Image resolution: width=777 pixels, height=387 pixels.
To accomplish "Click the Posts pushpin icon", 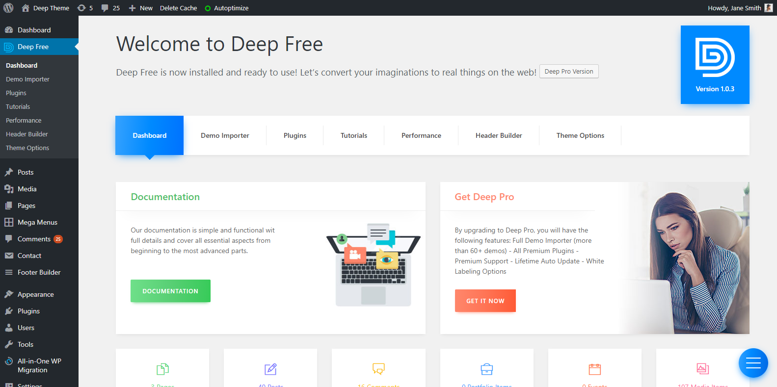I will (x=9, y=172).
